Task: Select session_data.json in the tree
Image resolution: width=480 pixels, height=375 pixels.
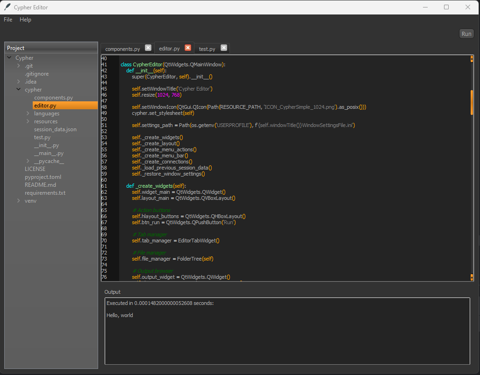Action: (56, 129)
